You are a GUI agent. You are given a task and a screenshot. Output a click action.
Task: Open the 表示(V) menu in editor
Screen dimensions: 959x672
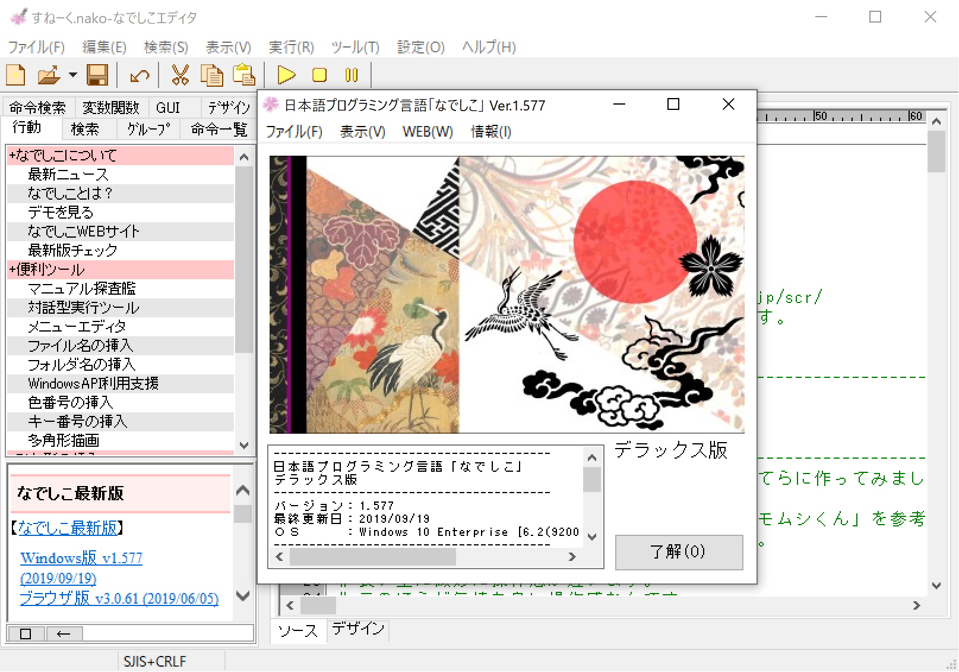point(228,47)
